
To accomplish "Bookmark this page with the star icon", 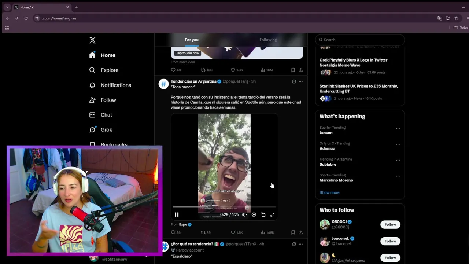I will (x=456, y=18).
